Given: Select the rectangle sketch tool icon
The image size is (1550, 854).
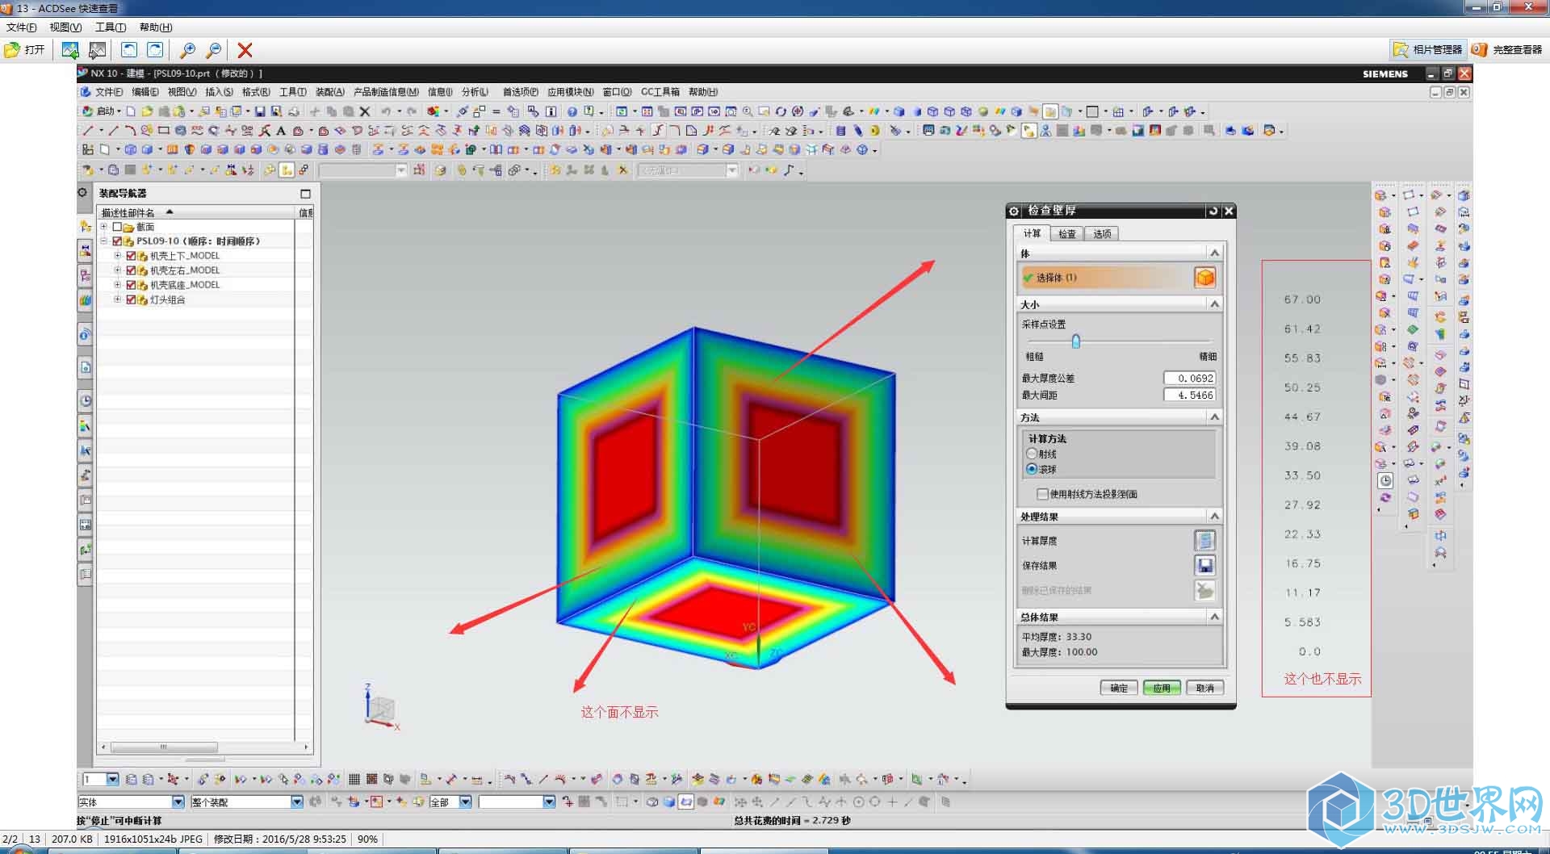Looking at the screenshot, I should pos(164,130).
